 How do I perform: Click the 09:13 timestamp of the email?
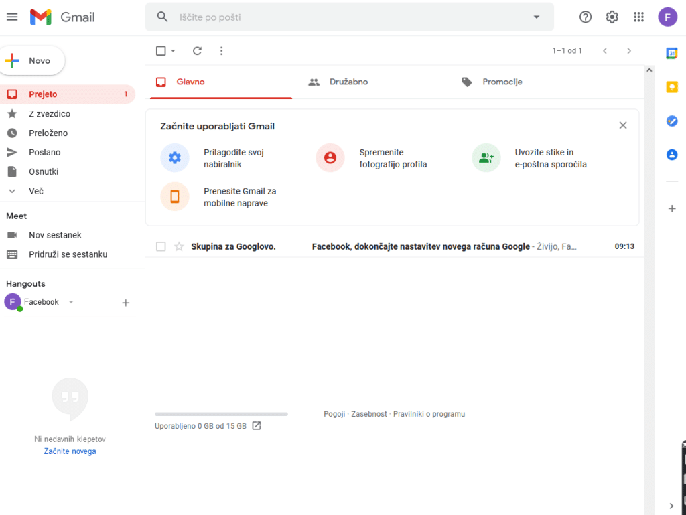(624, 246)
